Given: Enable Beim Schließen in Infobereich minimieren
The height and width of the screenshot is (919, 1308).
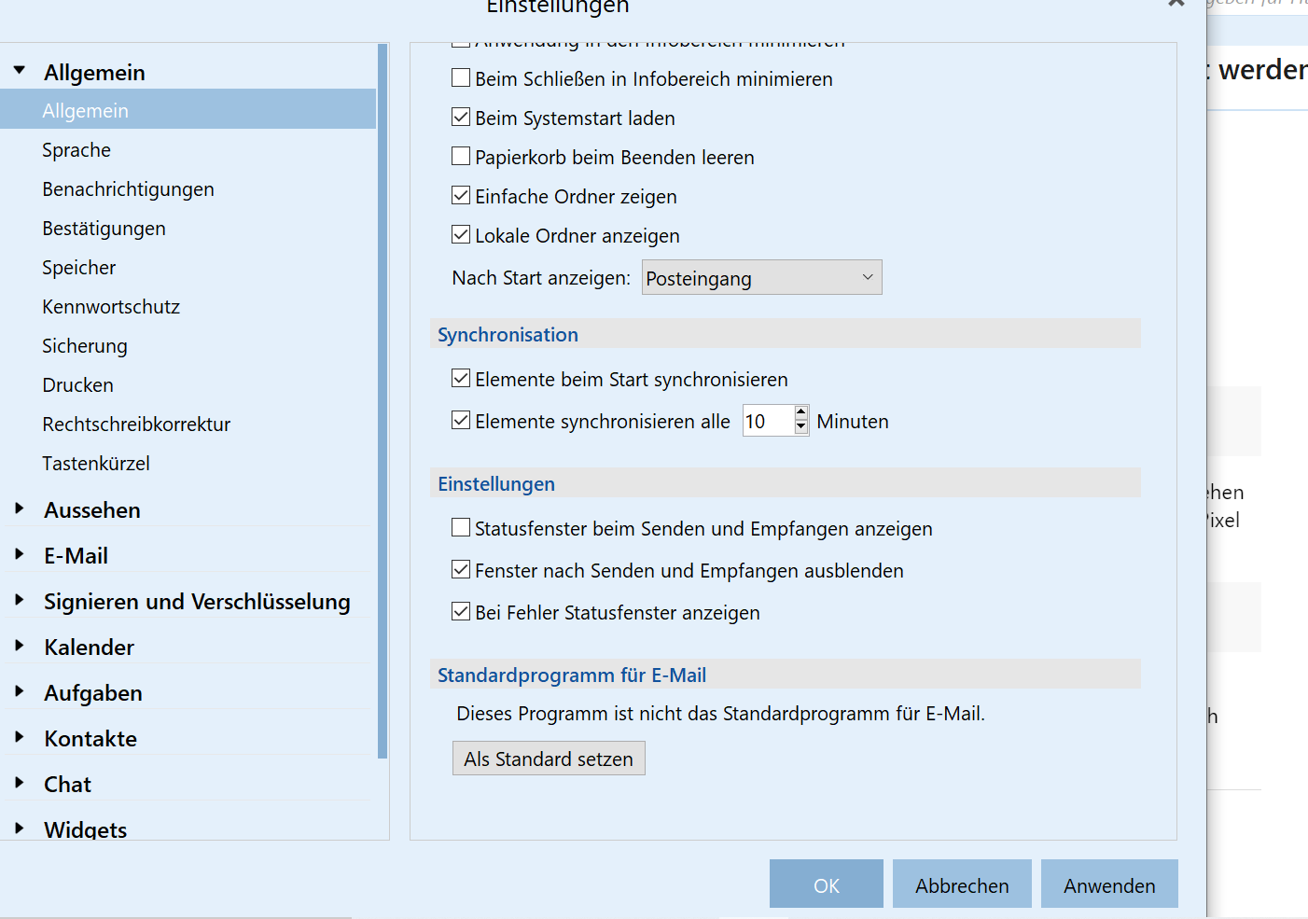Looking at the screenshot, I should 461,77.
